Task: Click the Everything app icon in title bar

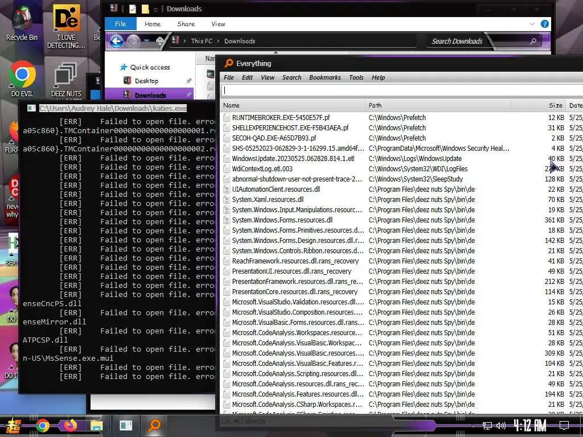Action: click(x=229, y=63)
